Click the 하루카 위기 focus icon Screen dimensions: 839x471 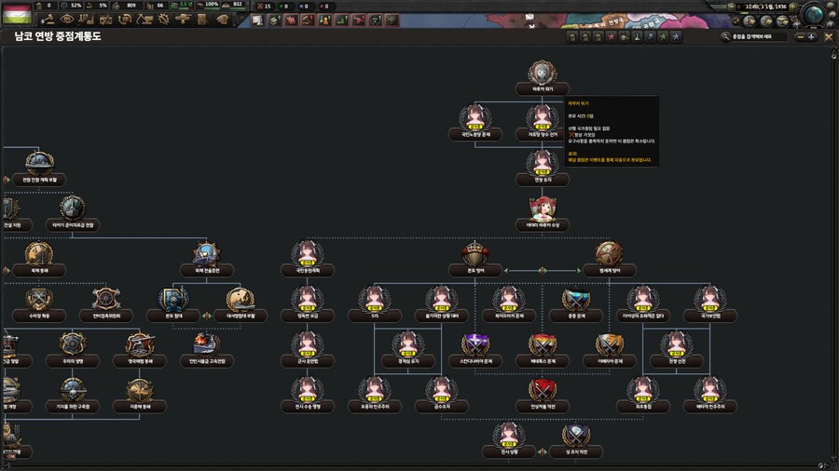click(x=543, y=74)
